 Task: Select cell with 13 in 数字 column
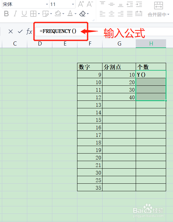pyautogui.click(x=90, y=104)
